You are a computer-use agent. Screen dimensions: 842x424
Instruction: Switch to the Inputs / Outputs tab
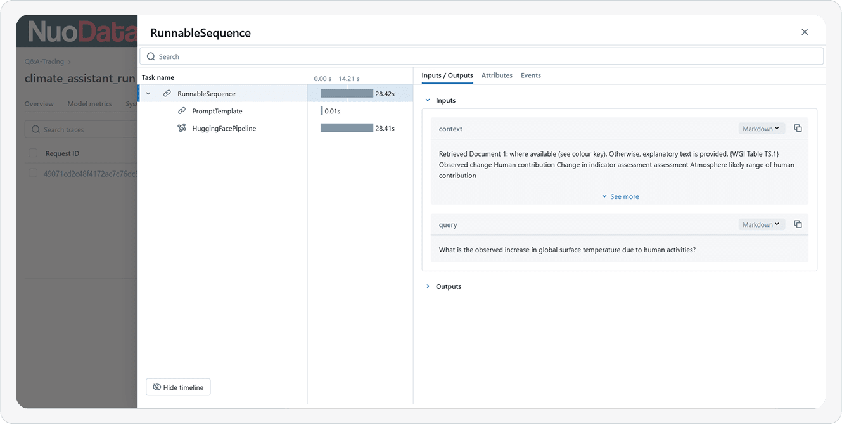tap(447, 75)
